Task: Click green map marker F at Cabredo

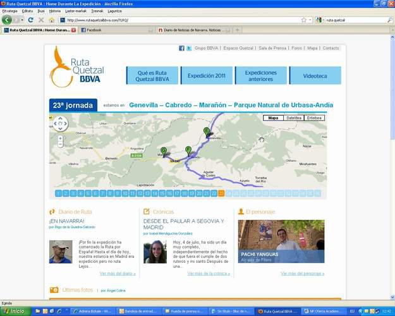Action: 188,151
